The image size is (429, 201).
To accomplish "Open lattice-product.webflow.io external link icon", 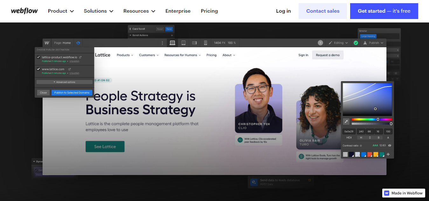I will pyautogui.click(x=80, y=57).
